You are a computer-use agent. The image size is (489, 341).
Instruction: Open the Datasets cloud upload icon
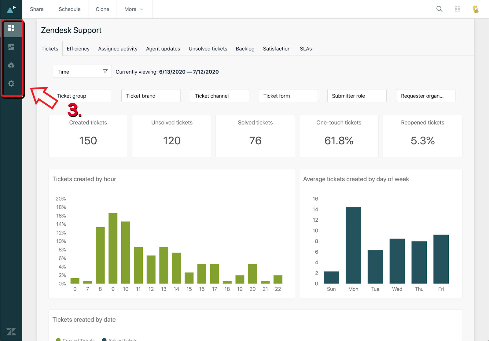click(x=12, y=65)
